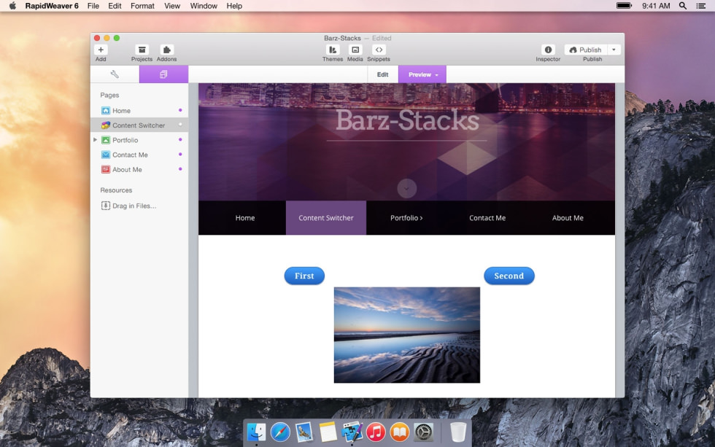Screen dimensions: 715x447
Task: Toggle the Portfolio page status dot
Action: (x=180, y=139)
